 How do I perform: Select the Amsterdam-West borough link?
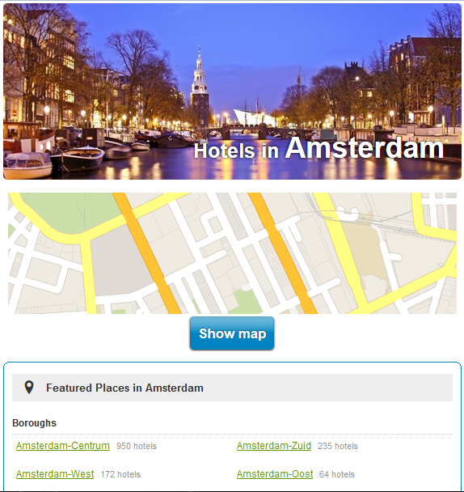55,474
